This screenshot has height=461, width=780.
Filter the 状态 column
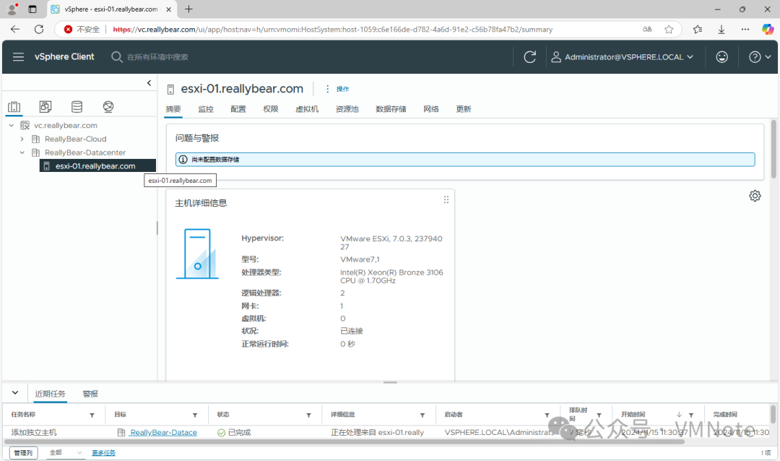tap(308, 415)
